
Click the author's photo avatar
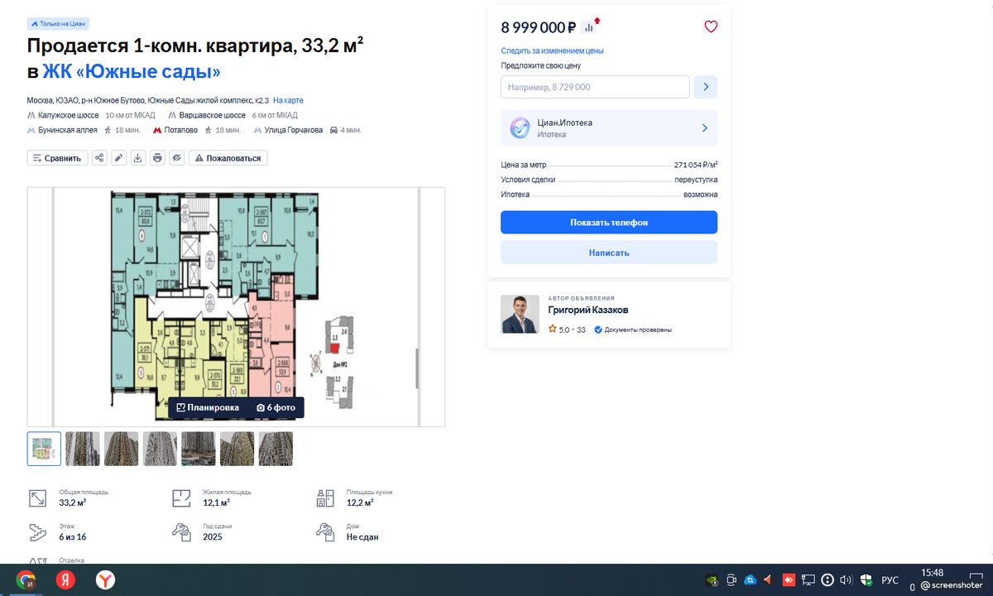pos(520,315)
